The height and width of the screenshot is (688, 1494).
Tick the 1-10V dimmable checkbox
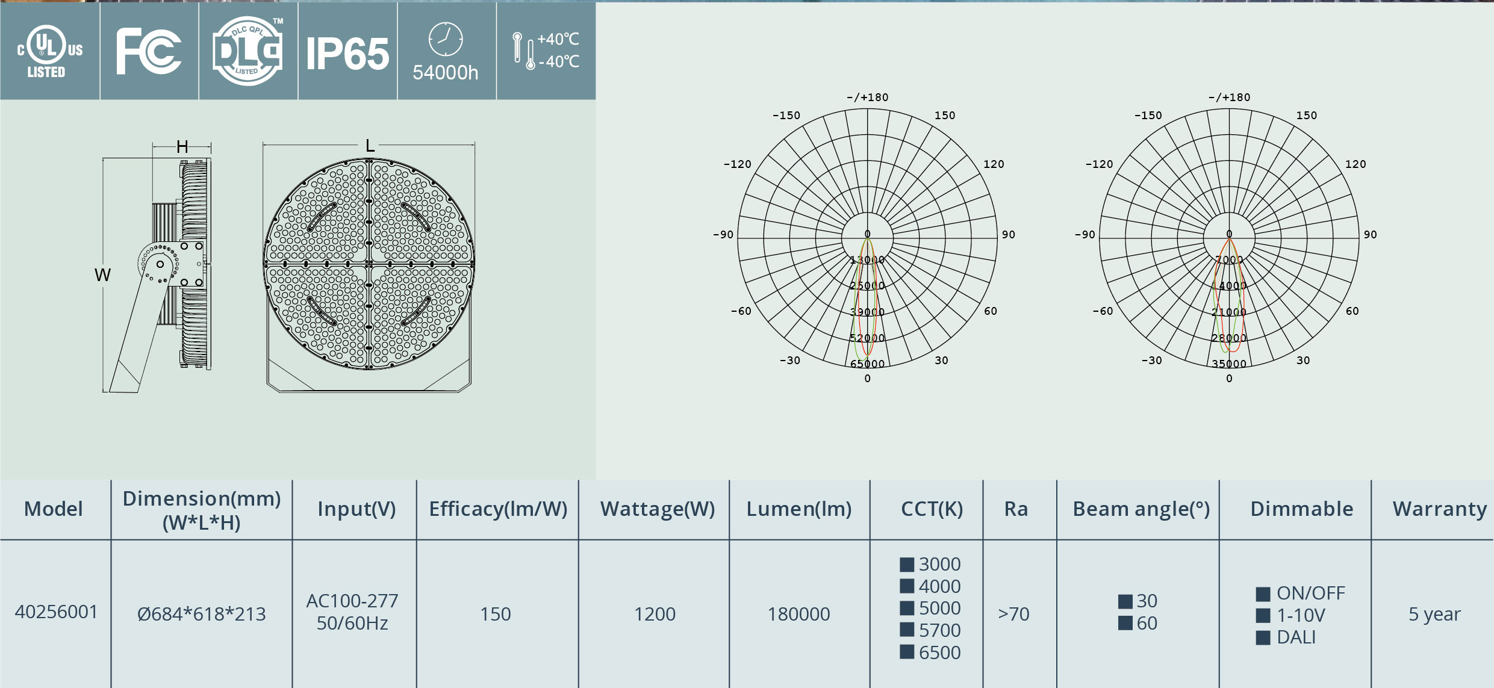(1263, 616)
